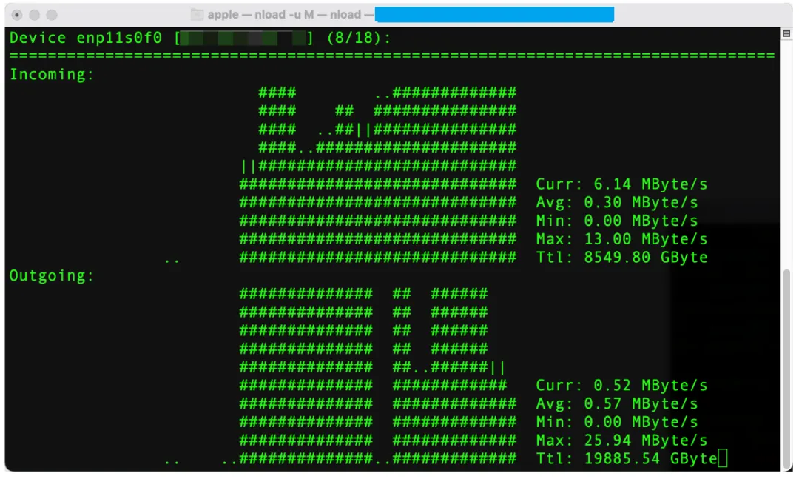
Task: Click outgoing 'Ttl: 19885.54 GByte'
Action: point(627,458)
